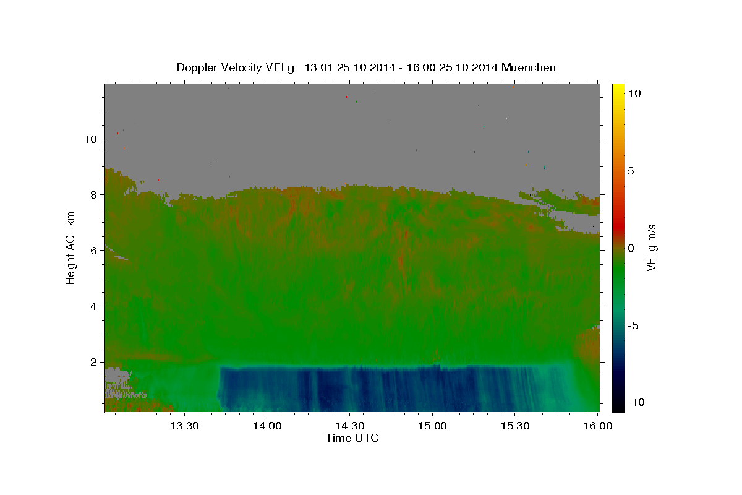Click colorbar tick label 5
Viewport: 742px width, 495px height.
click(x=631, y=171)
